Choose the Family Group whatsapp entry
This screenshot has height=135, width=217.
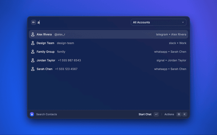point(108,52)
